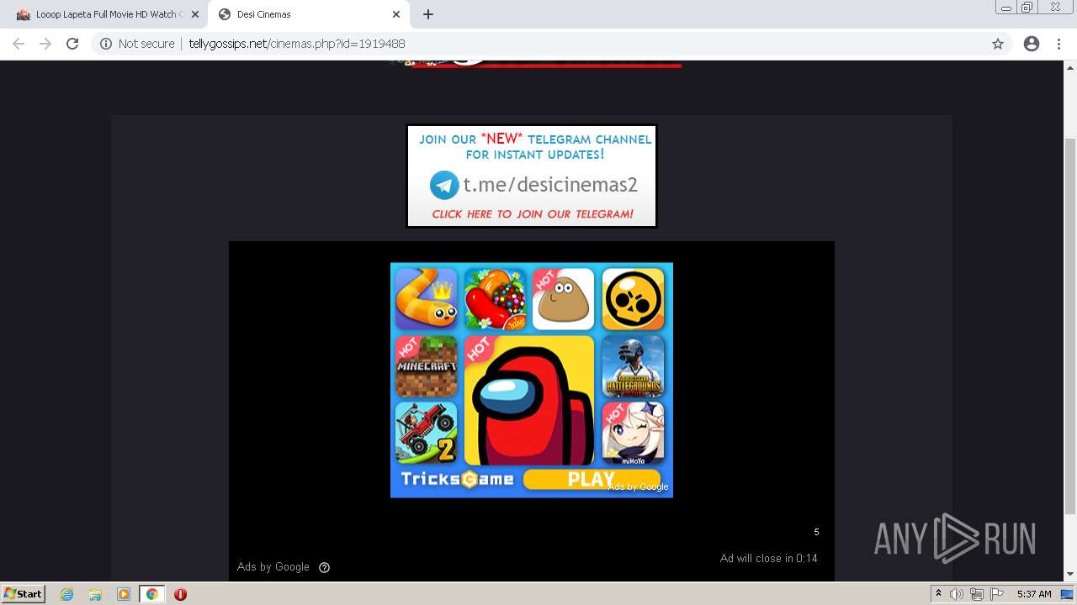Open the Chrome profile avatar
The width and height of the screenshot is (1077, 605).
1032,44
